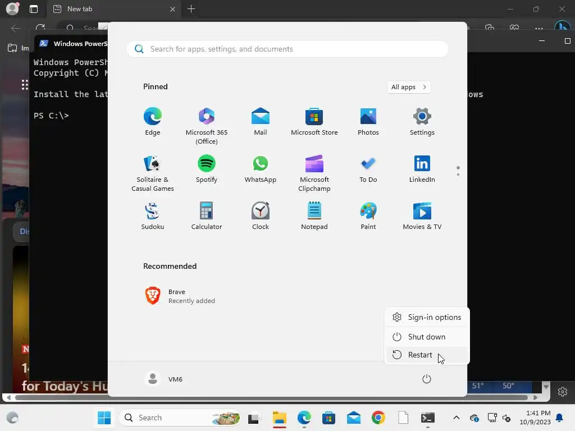Select Restart in power menu
Image resolution: width=575 pixels, height=431 pixels.
(427, 355)
